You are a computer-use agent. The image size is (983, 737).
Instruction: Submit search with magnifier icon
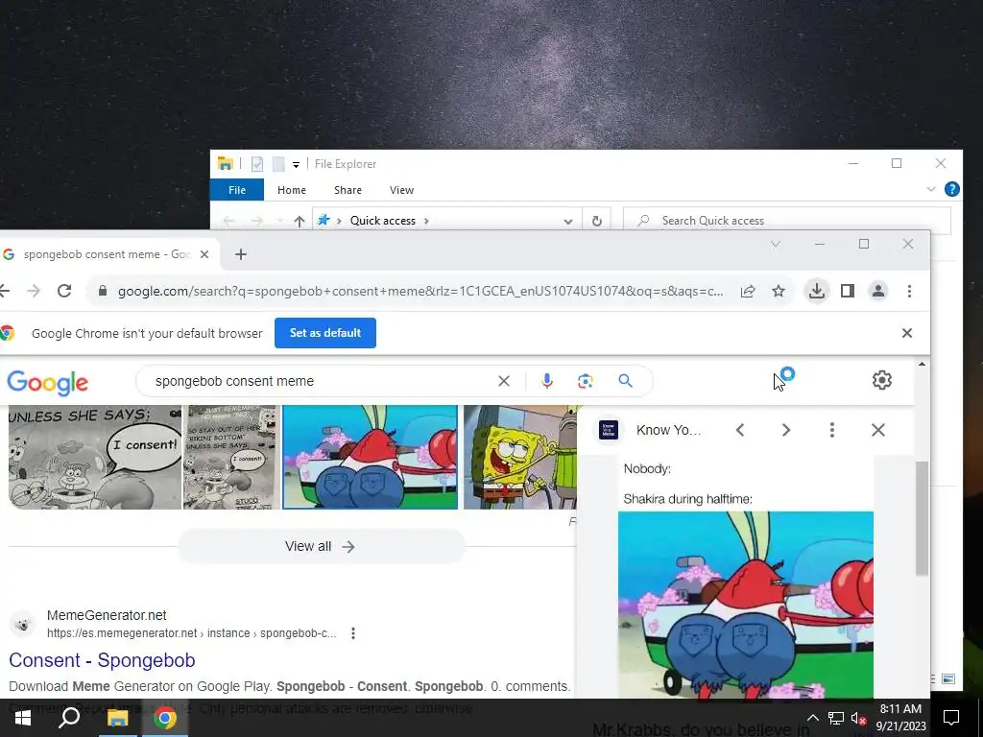click(625, 381)
